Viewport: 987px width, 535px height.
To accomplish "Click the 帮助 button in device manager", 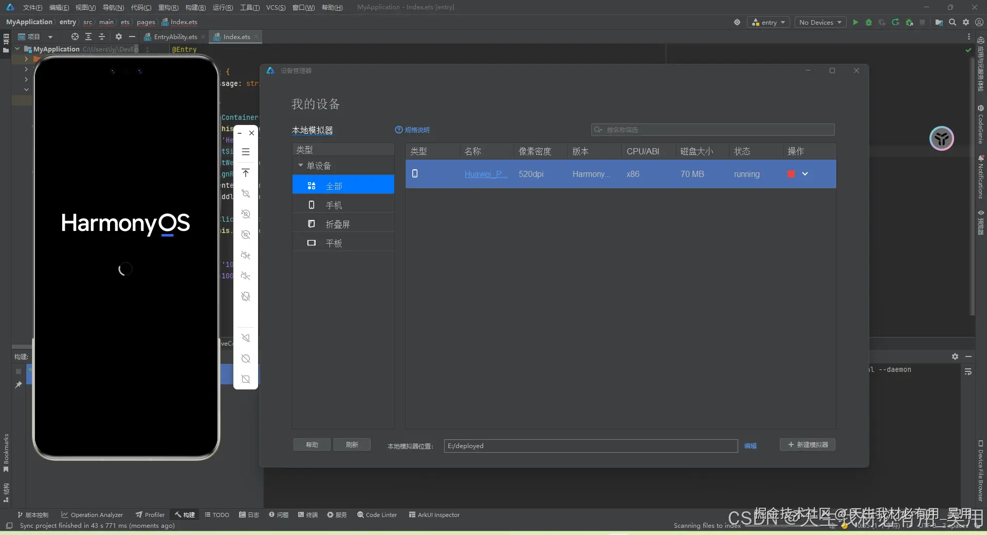I will point(312,444).
